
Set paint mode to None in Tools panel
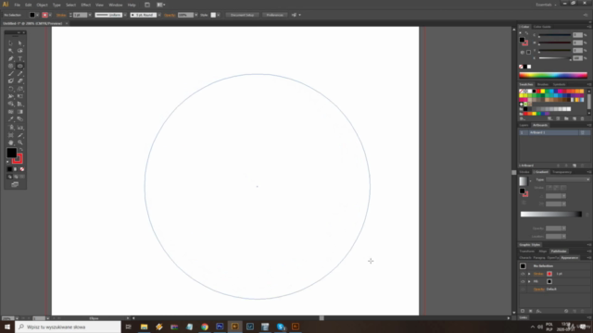(22, 169)
